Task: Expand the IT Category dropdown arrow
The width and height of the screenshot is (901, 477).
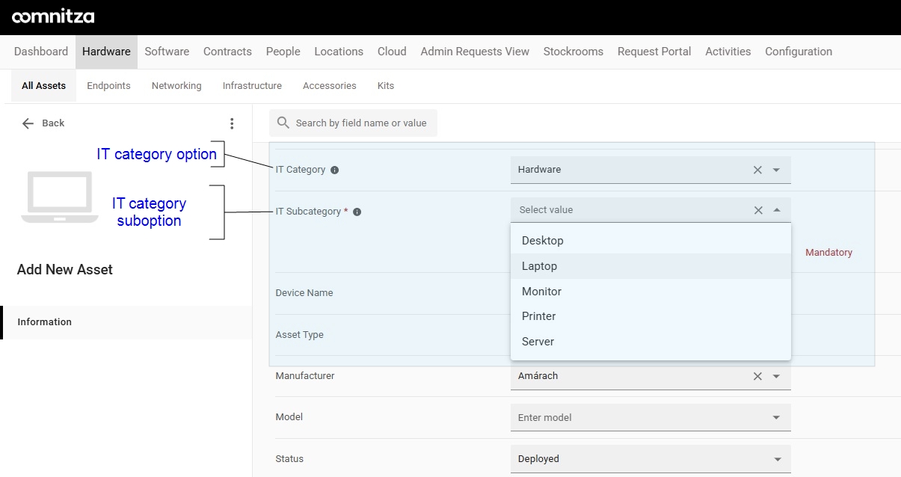Action: [x=776, y=170]
